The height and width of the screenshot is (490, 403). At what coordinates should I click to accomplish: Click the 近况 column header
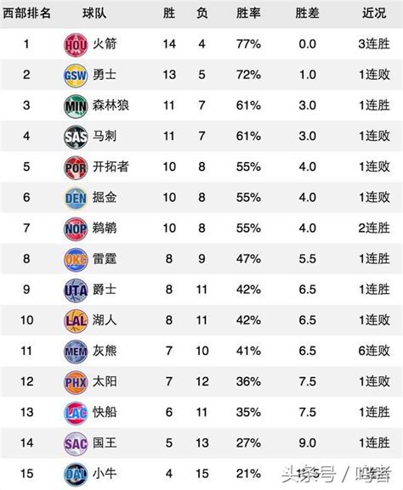coord(374,13)
